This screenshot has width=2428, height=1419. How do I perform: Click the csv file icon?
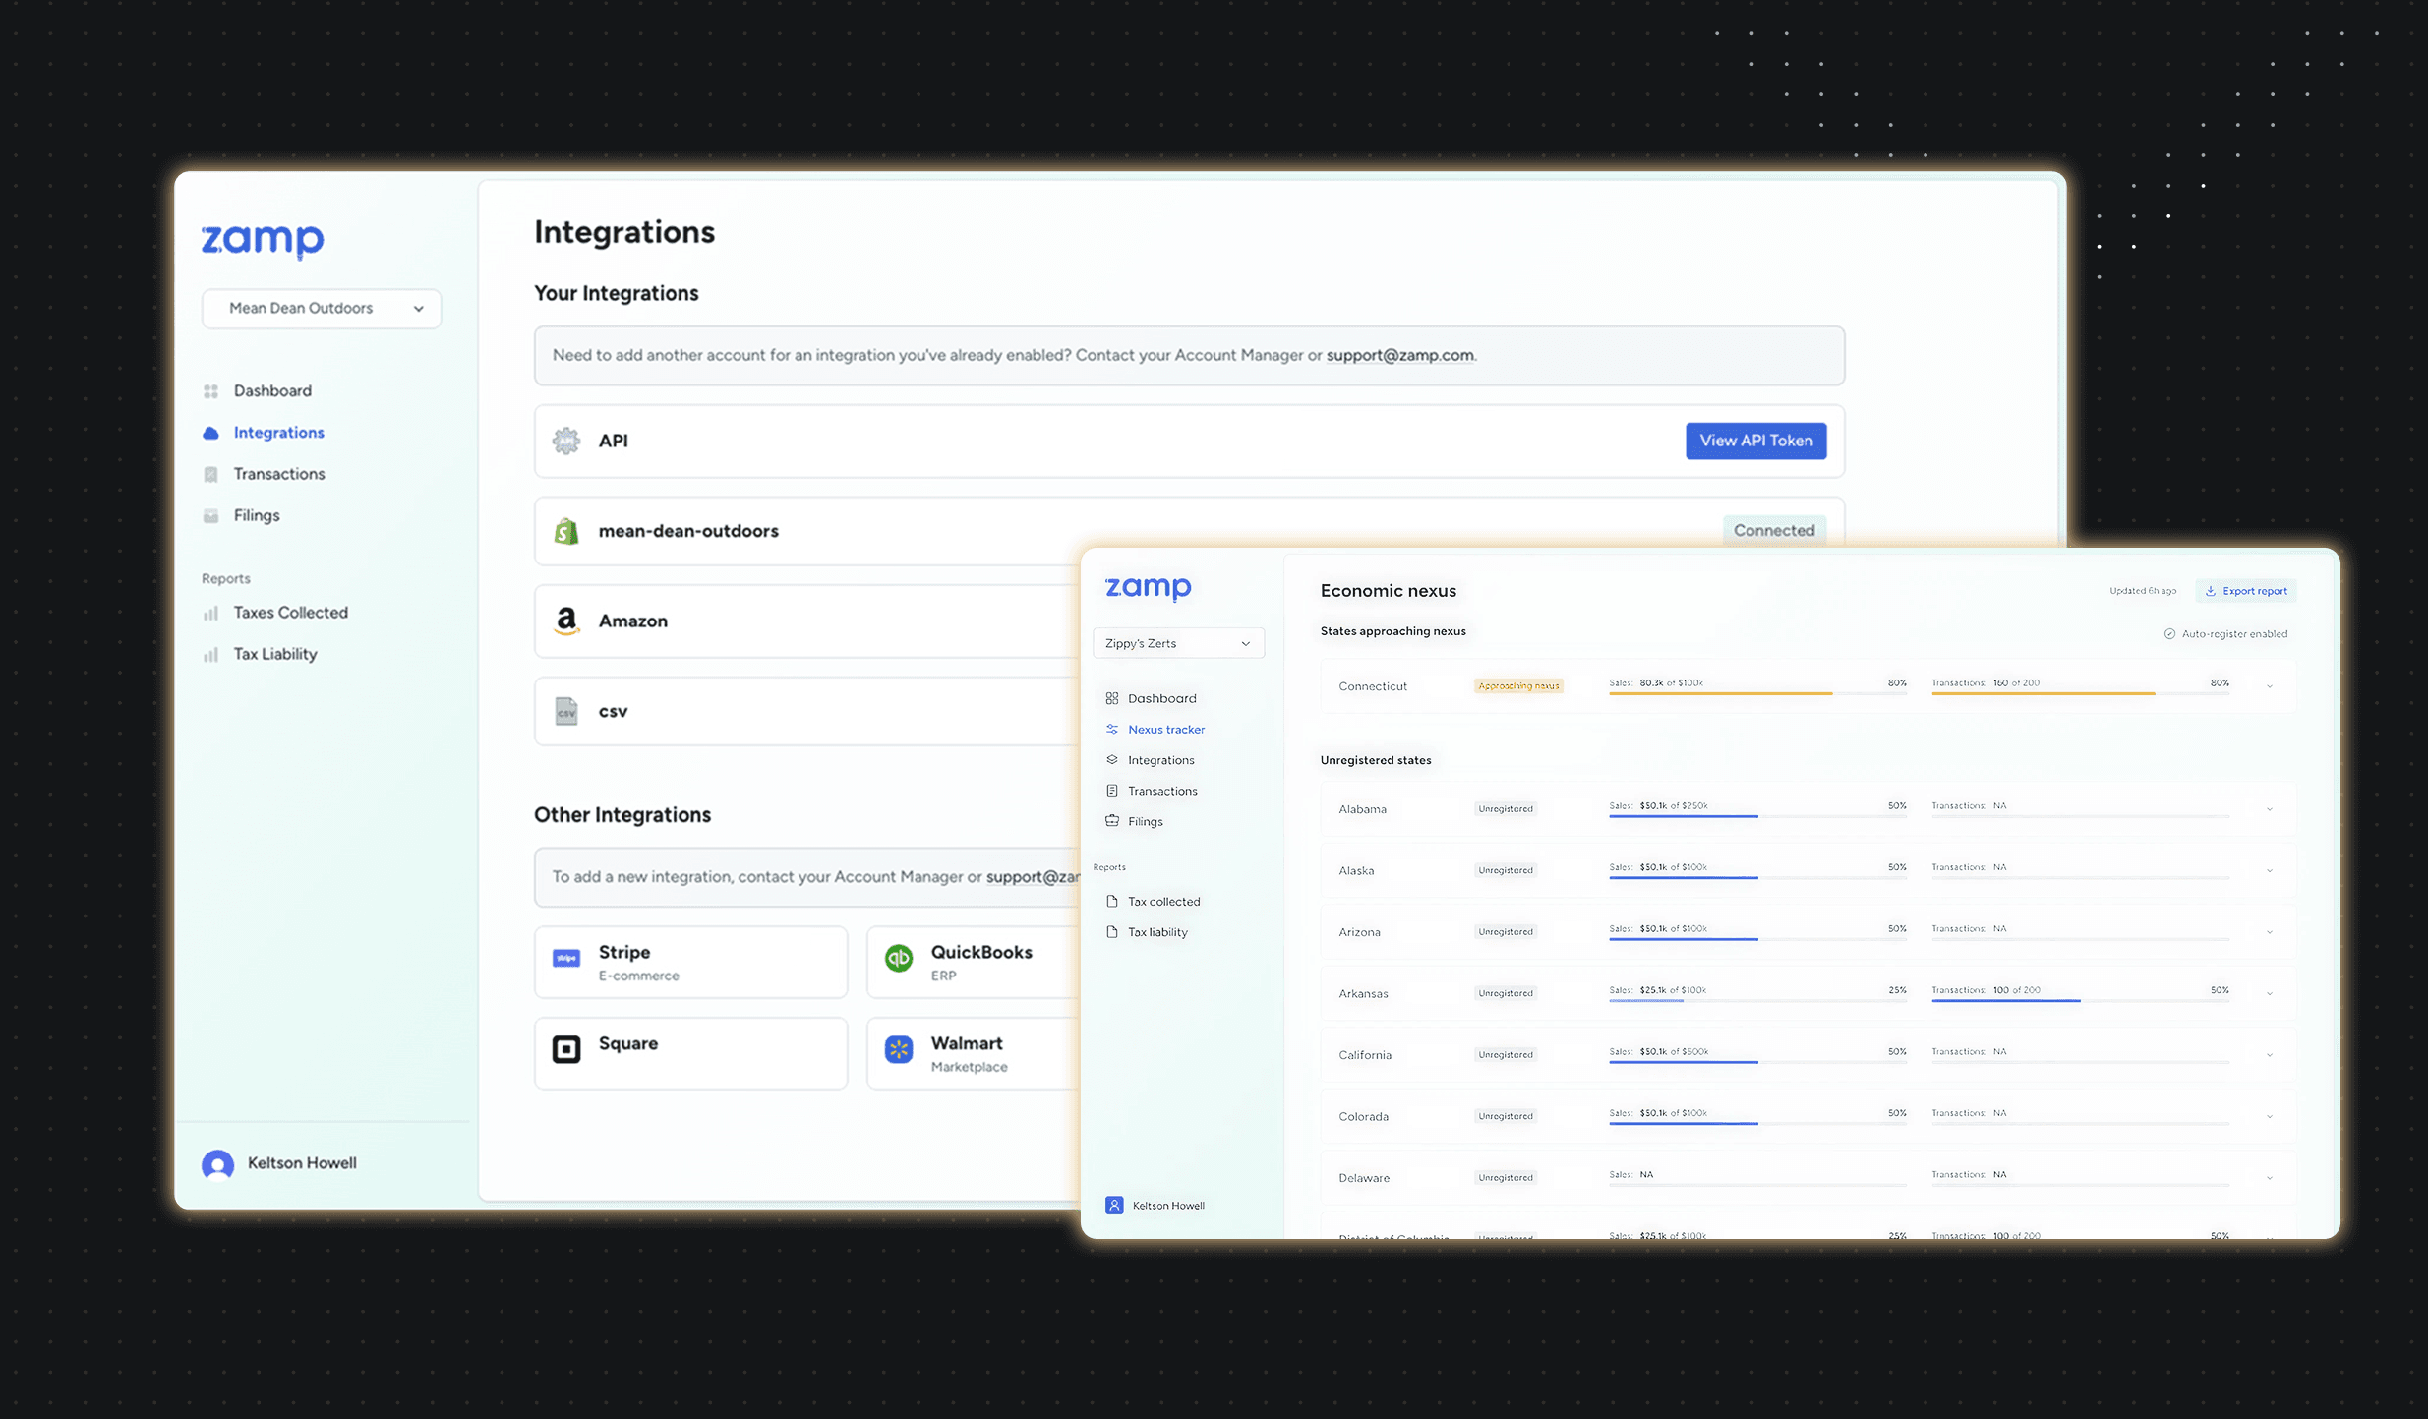566,711
